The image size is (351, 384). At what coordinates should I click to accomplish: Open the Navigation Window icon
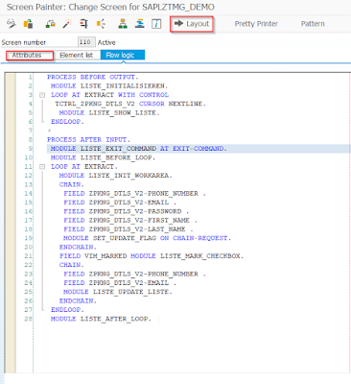point(139,24)
